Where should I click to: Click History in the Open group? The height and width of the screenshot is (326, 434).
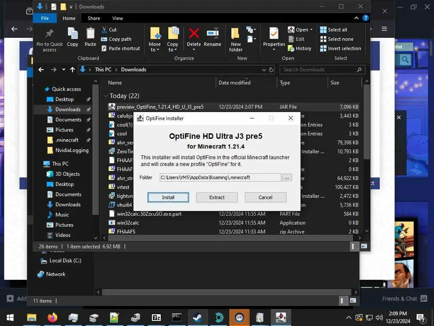pyautogui.click(x=300, y=48)
